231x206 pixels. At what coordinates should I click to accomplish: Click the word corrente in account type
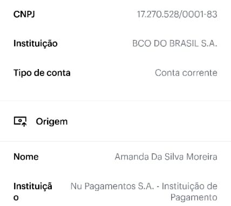coord(200,73)
